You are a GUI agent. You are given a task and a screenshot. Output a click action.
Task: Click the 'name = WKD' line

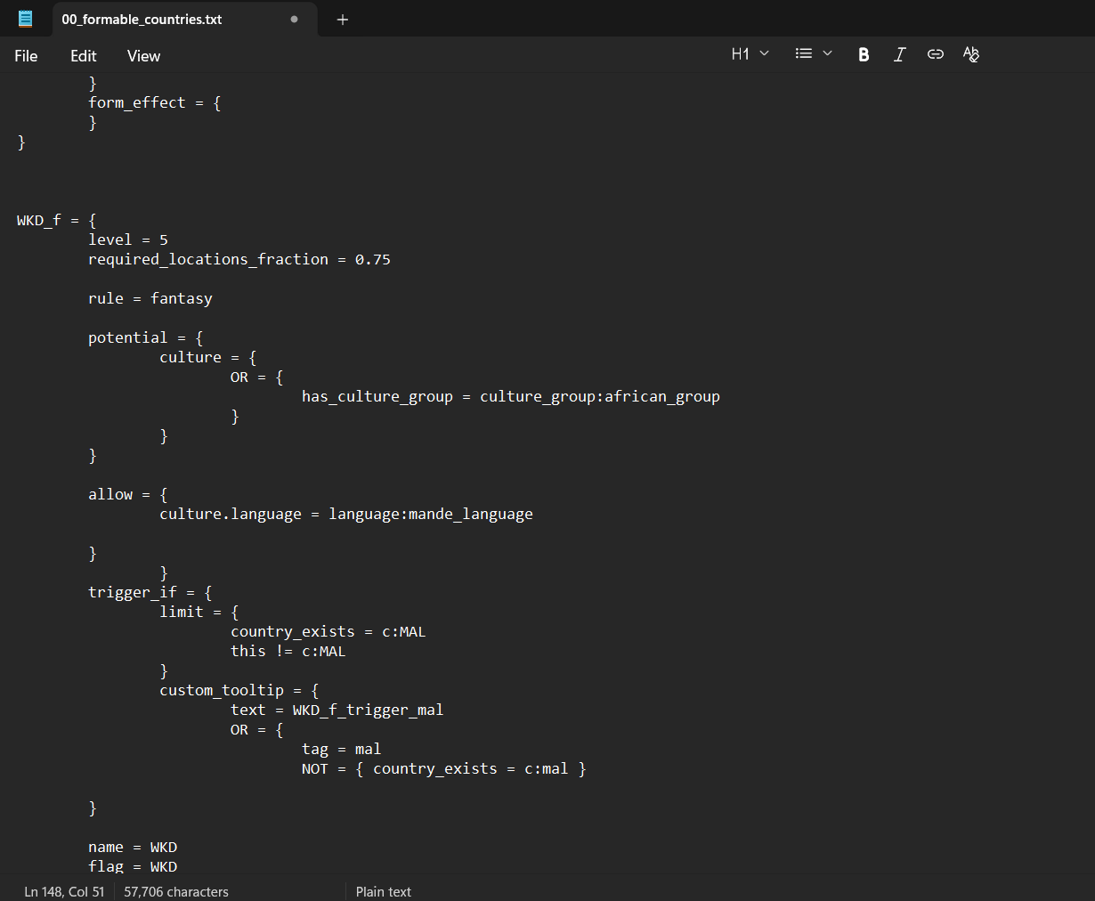(133, 847)
